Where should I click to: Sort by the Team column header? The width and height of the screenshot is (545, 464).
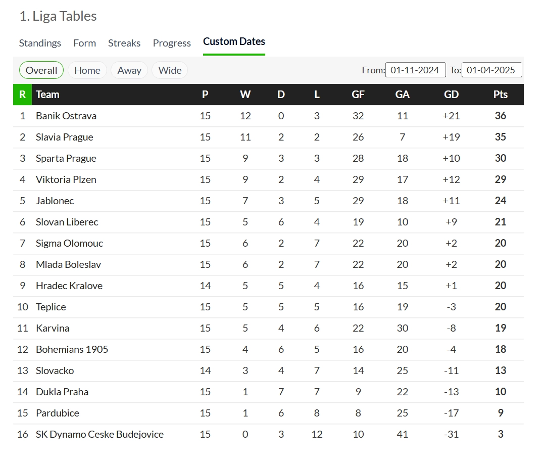[x=47, y=95]
